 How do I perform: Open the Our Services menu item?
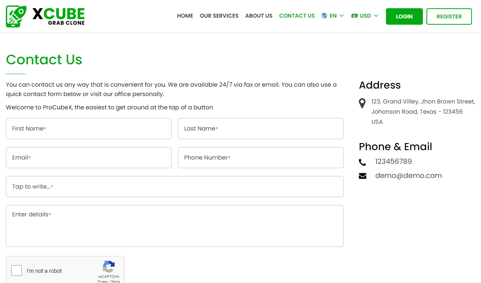219,16
